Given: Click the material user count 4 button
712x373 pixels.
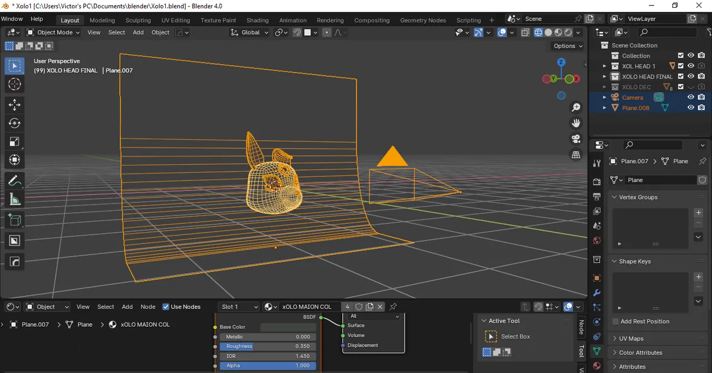Looking at the screenshot, I should (348, 307).
